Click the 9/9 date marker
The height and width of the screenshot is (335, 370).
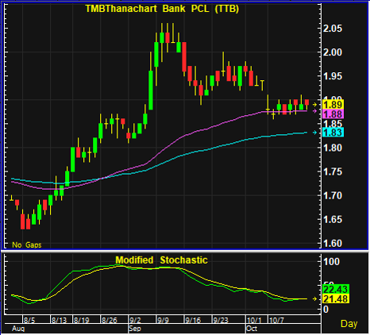(x=163, y=321)
